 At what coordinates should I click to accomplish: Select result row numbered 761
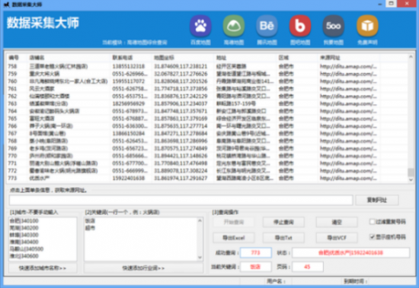[x=207, y=89]
